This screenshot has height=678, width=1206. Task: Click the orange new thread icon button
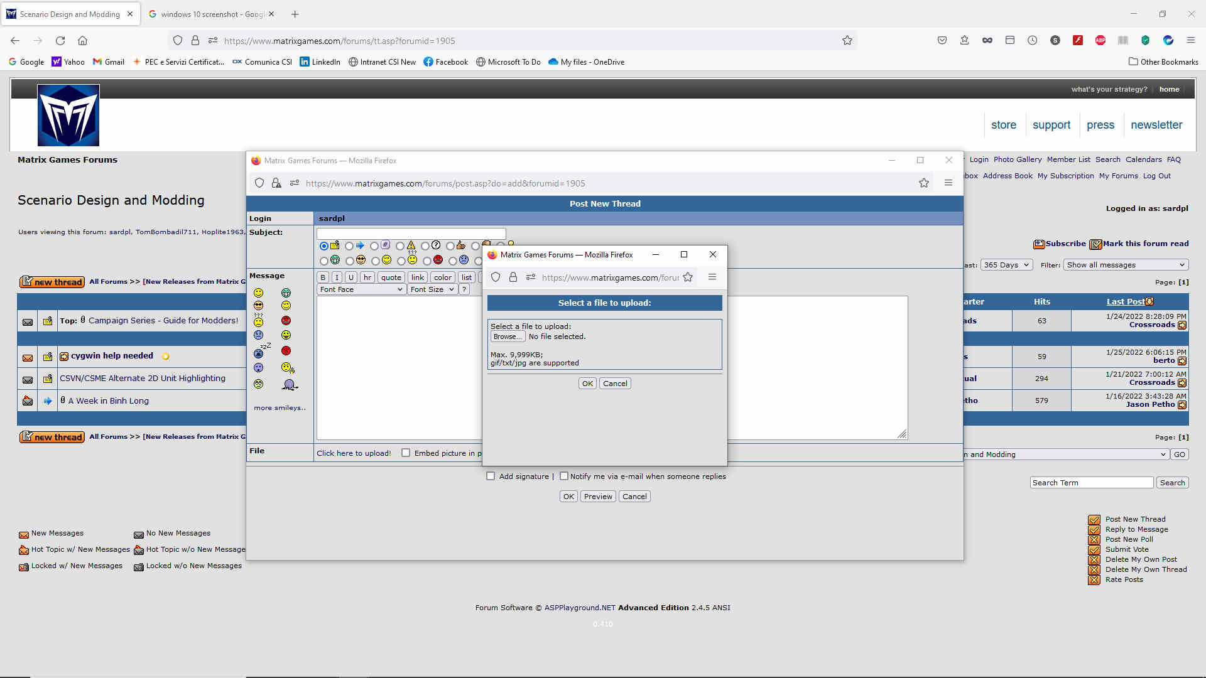pos(52,282)
